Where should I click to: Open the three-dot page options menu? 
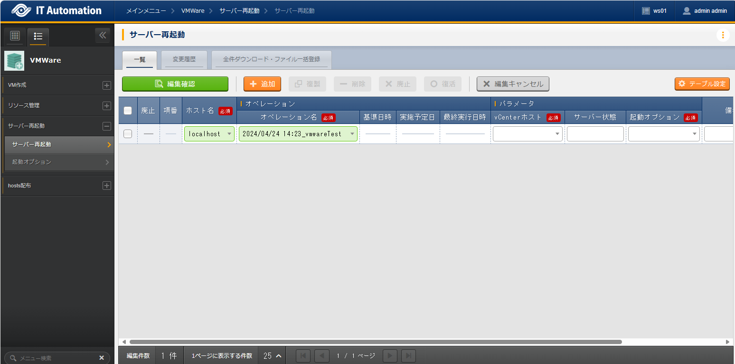(x=723, y=35)
